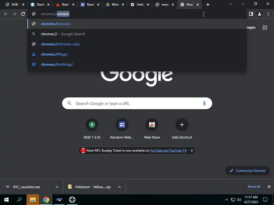The image size is (274, 205).
Task: Click the voice search microphone icon
Action: point(204,103)
